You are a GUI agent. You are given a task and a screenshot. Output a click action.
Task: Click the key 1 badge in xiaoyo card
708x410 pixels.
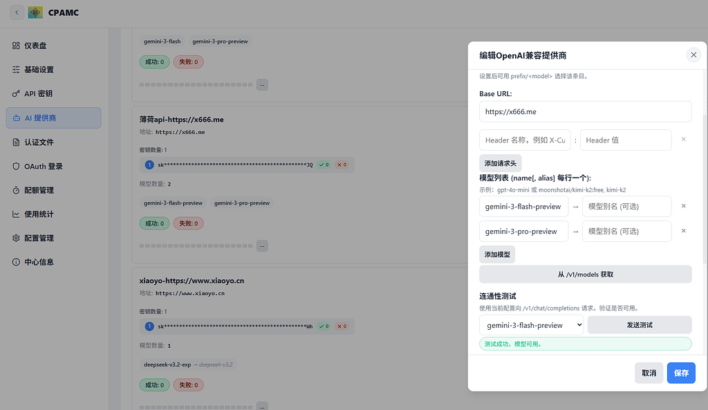pos(149,326)
